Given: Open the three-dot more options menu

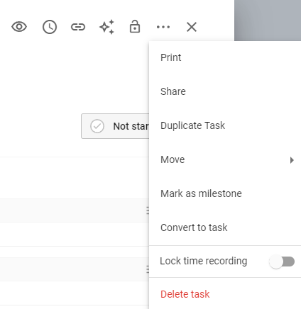Looking at the screenshot, I should (163, 27).
